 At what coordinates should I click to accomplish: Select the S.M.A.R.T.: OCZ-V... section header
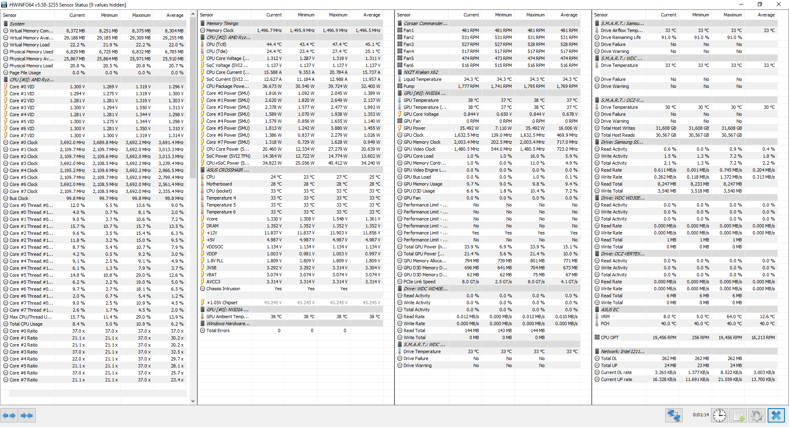click(685, 100)
